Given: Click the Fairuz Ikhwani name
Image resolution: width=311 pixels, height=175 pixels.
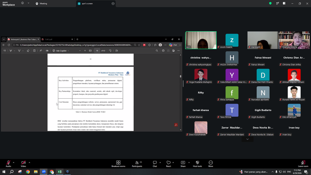Looking at the screenshot, I should [263, 57].
